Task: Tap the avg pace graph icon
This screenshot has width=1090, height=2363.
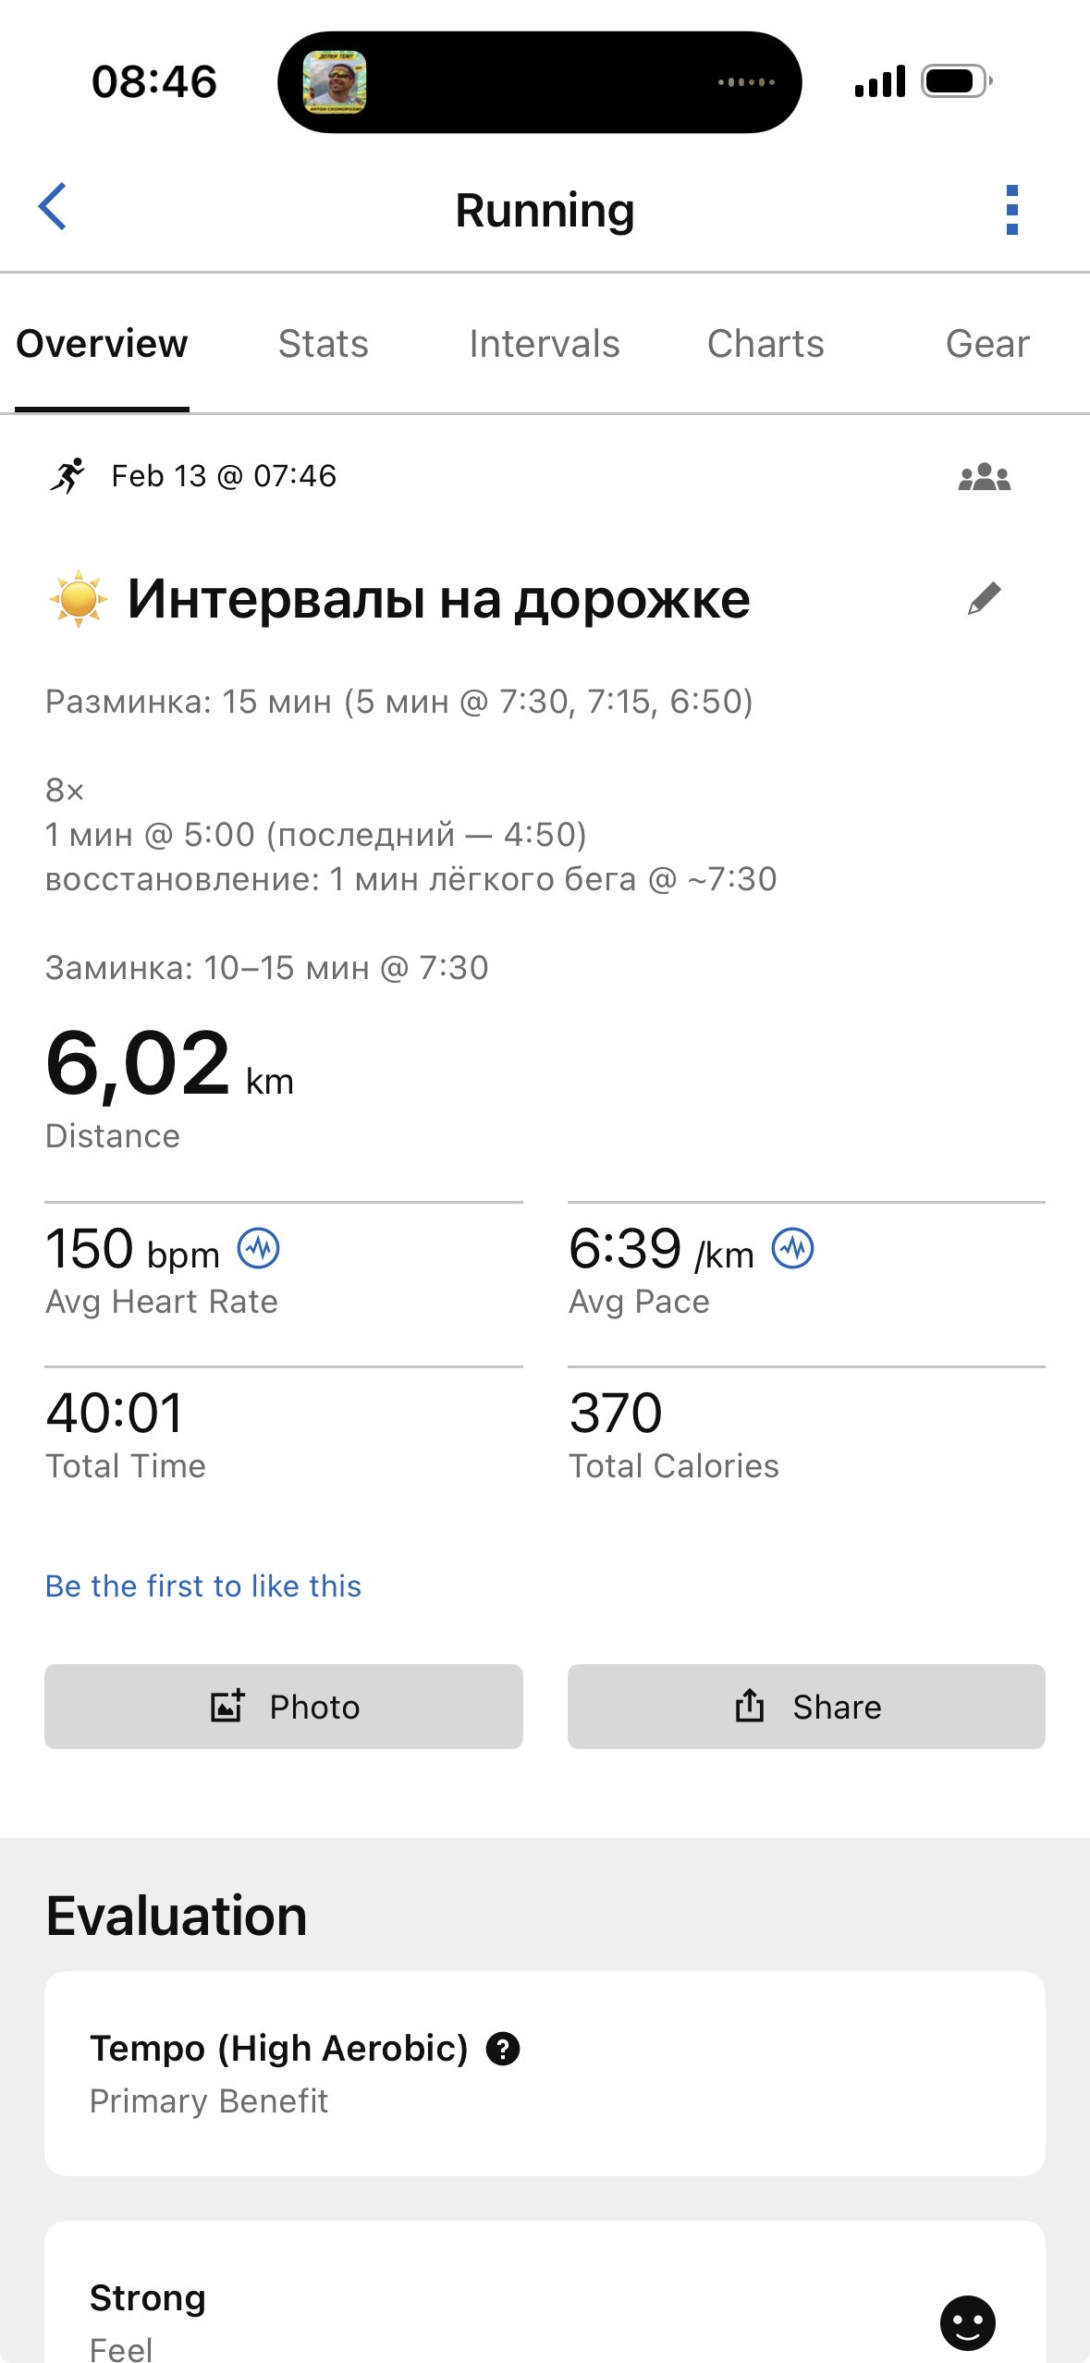Action: 793,1249
